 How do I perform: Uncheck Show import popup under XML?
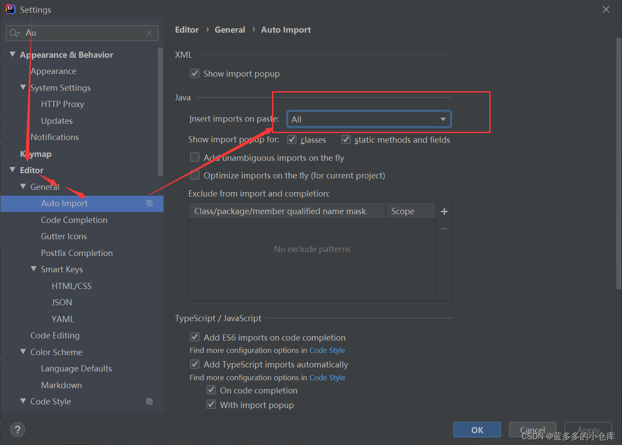pyautogui.click(x=194, y=73)
